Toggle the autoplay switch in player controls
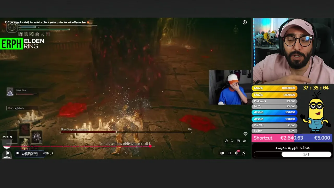Image resolution: width=334 pixels, height=188 pixels. [x=222, y=153]
